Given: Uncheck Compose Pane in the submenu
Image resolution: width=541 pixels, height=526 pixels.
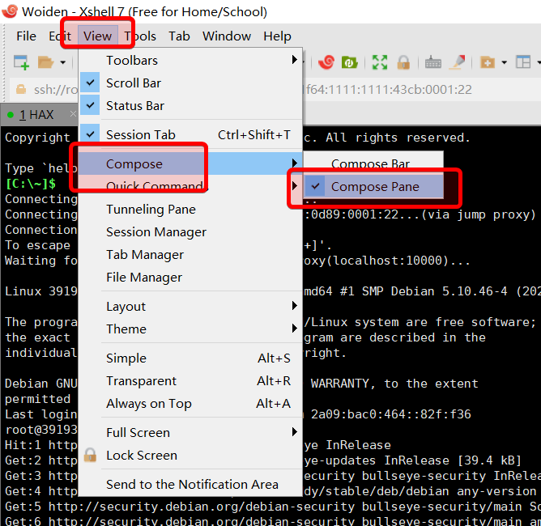Looking at the screenshot, I should pos(374,187).
